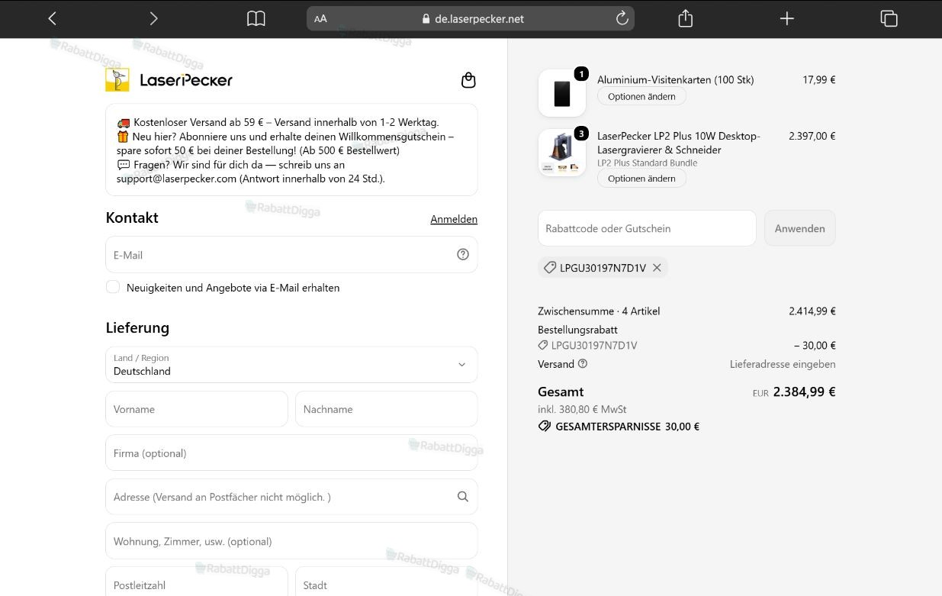942x596 pixels.
Task: Click the LaserPecker LP2 Plus product thumbnail
Action: click(562, 153)
